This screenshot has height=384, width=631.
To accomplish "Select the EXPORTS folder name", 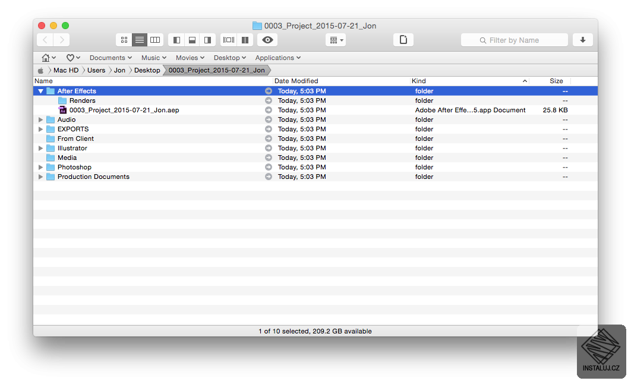I will (x=73, y=129).
